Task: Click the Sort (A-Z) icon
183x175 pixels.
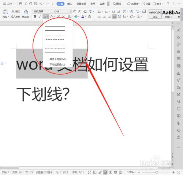Action: pyautogui.click(x=131, y=11)
